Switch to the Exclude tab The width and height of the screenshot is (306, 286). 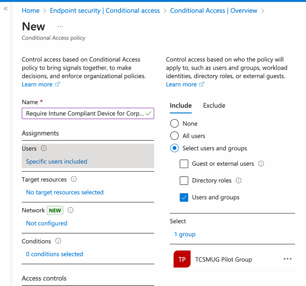tap(214, 106)
